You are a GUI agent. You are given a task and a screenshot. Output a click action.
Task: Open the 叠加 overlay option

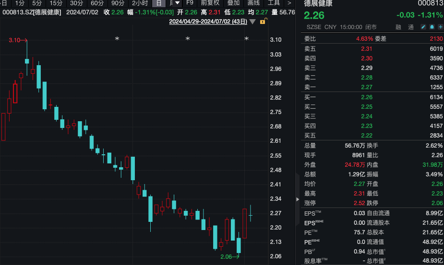pyautogui.click(x=233, y=3)
